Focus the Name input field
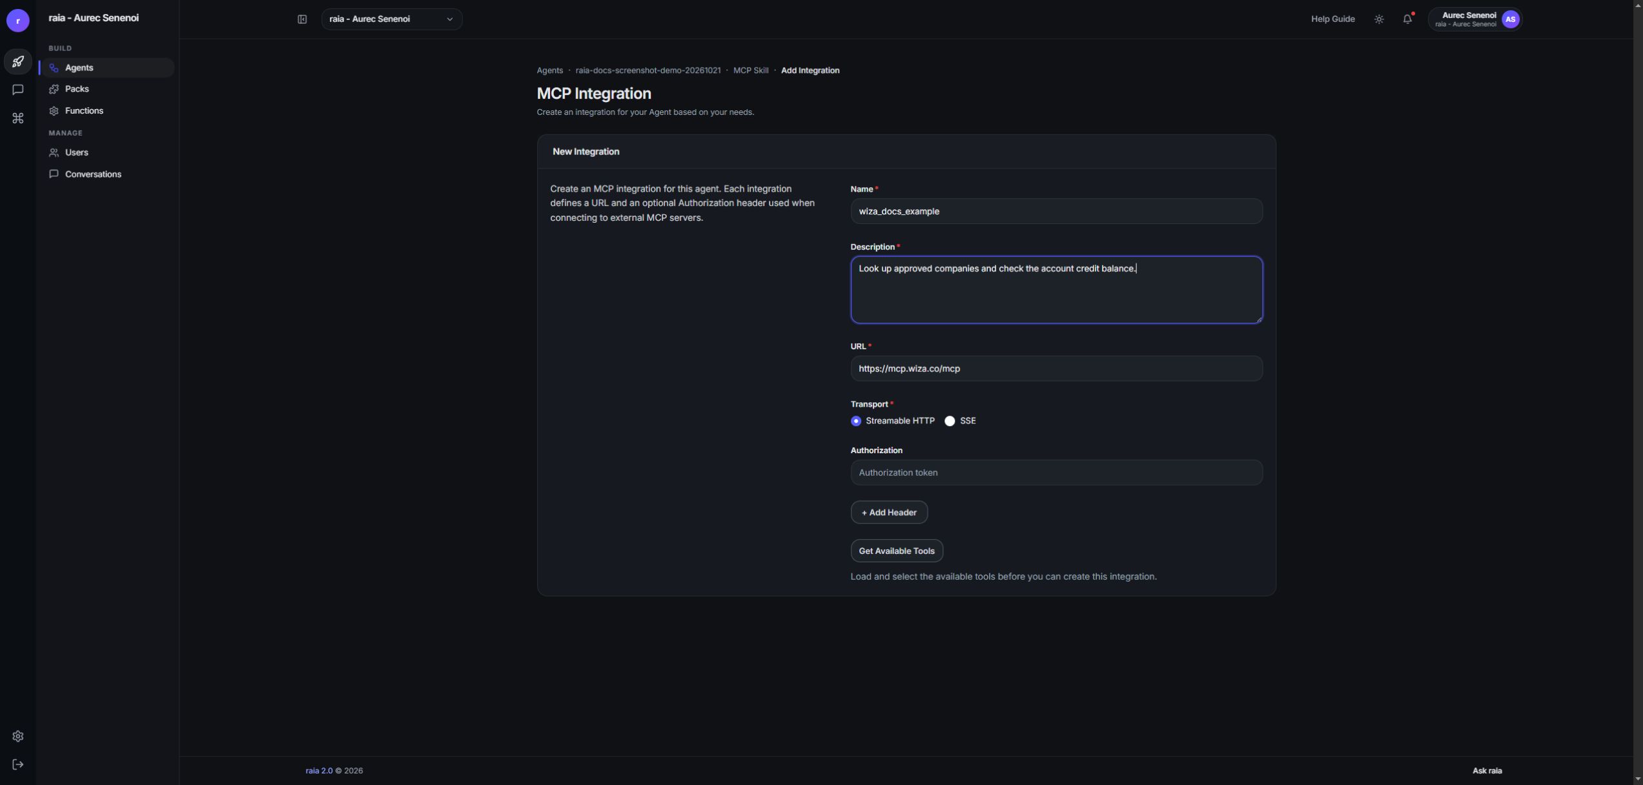 click(x=1056, y=211)
